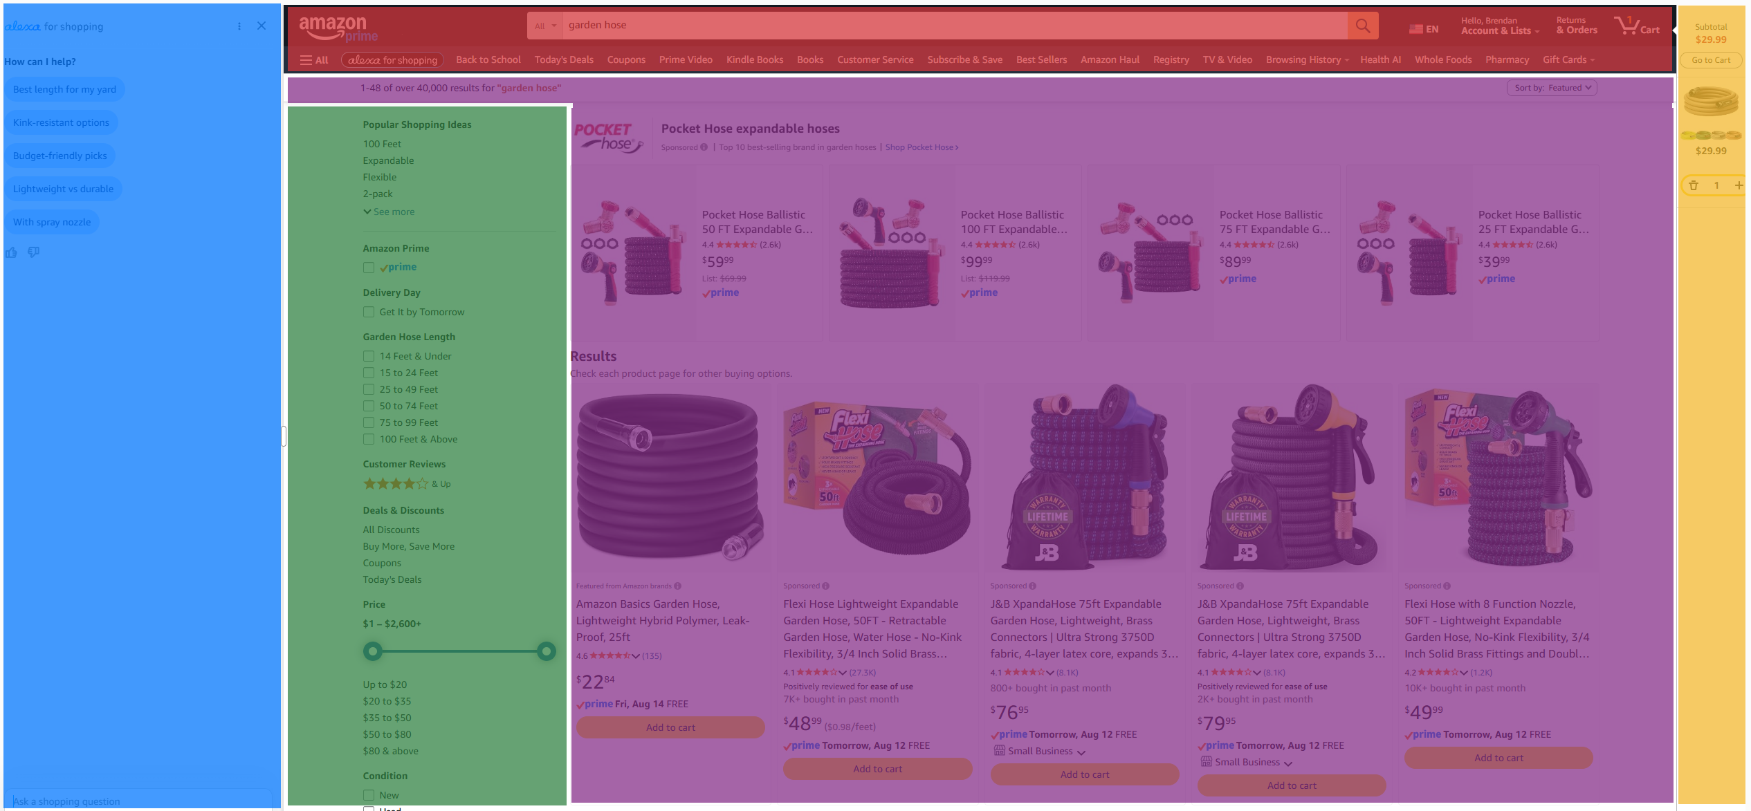Open sponsored info icon beside Pocket Hose
The width and height of the screenshot is (1751, 811).
pos(704,147)
